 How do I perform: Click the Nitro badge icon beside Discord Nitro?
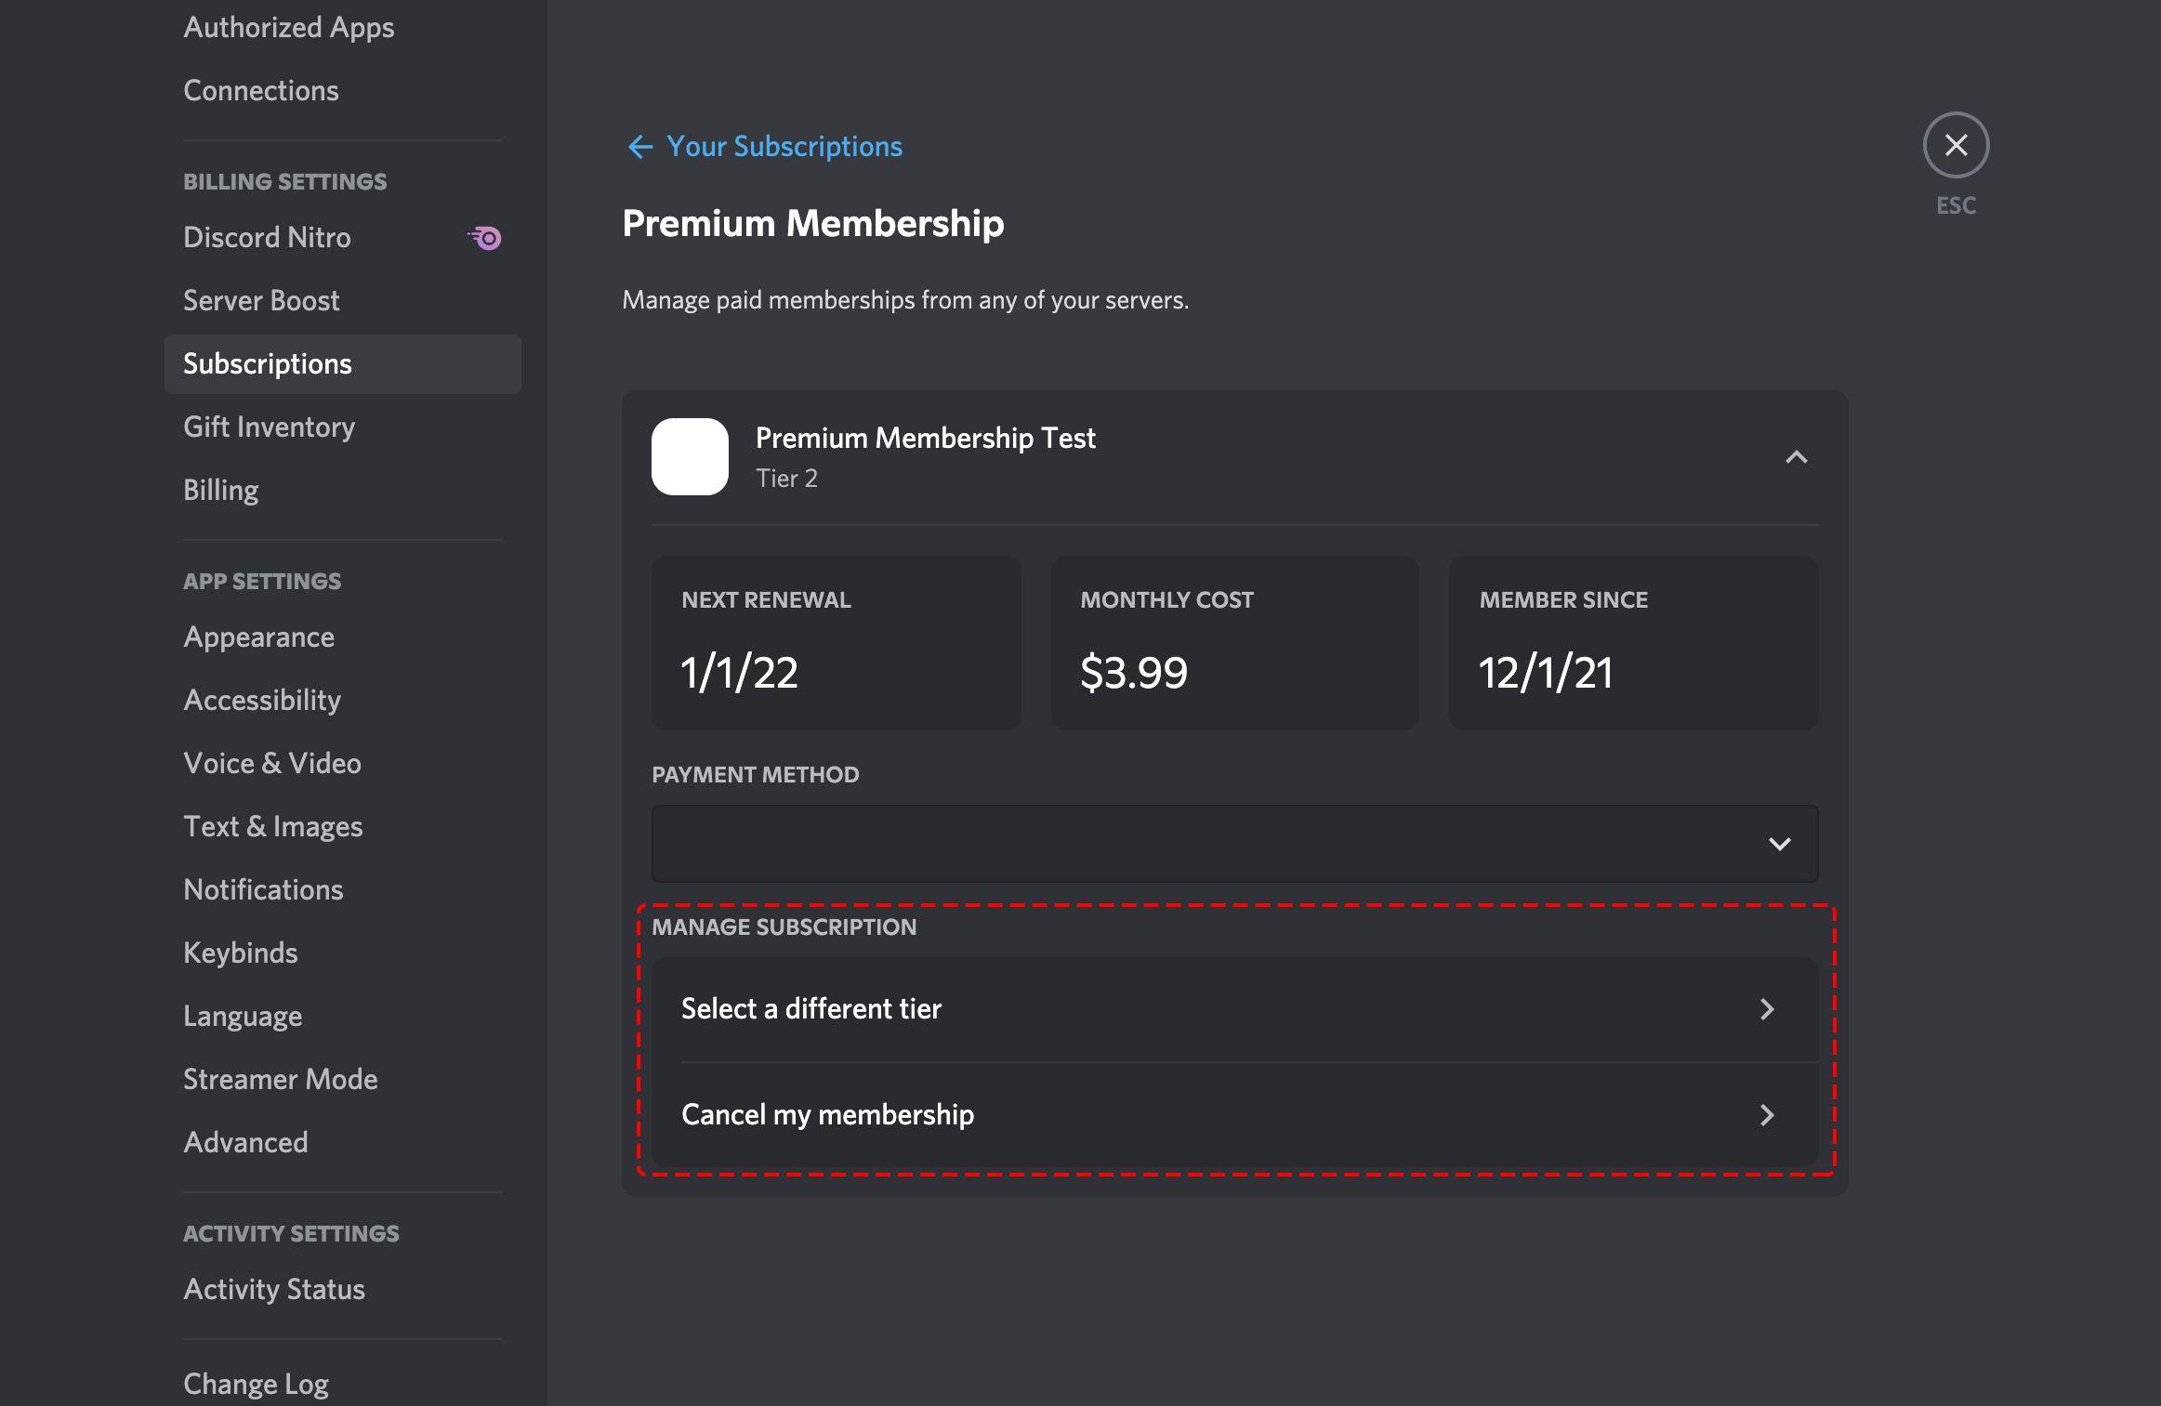(484, 238)
